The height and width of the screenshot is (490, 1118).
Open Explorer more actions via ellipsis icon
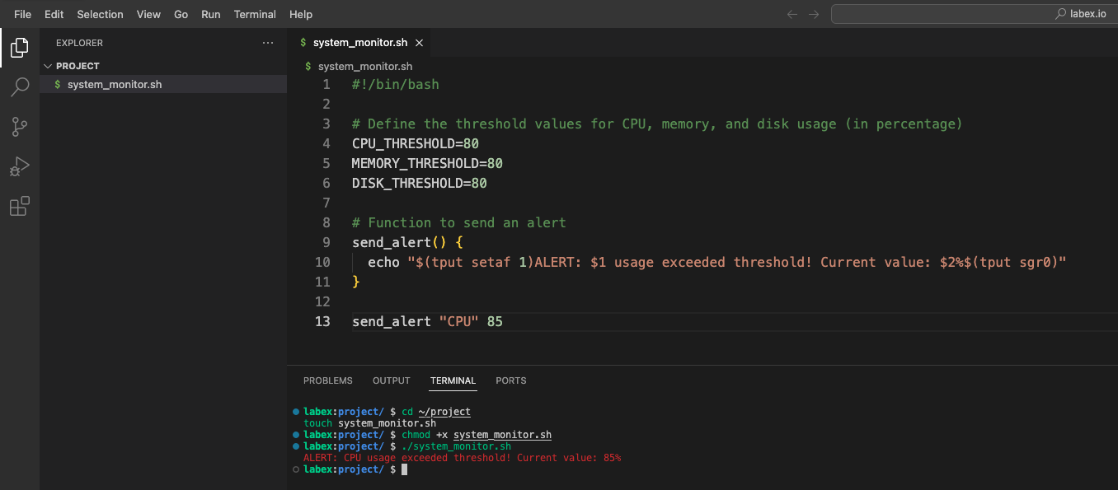click(267, 42)
